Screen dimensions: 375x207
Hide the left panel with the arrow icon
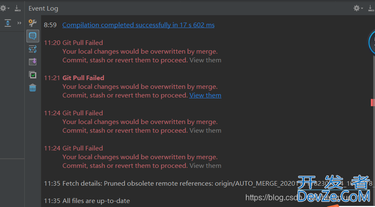coord(17,8)
